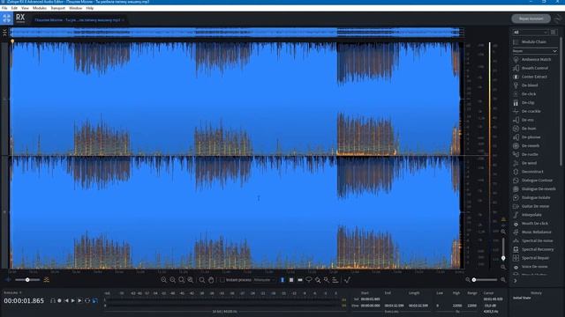Screen dimensions: 565x317
Task: Select the time selection tool
Action: [282, 280]
